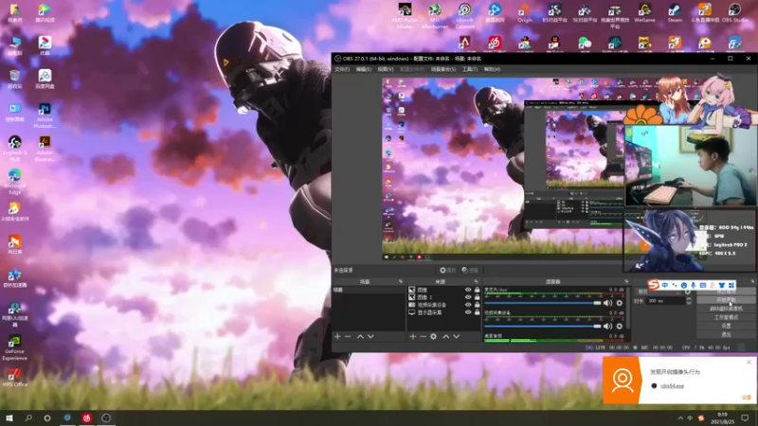Open first mixer channel settings gear

pyautogui.click(x=620, y=303)
